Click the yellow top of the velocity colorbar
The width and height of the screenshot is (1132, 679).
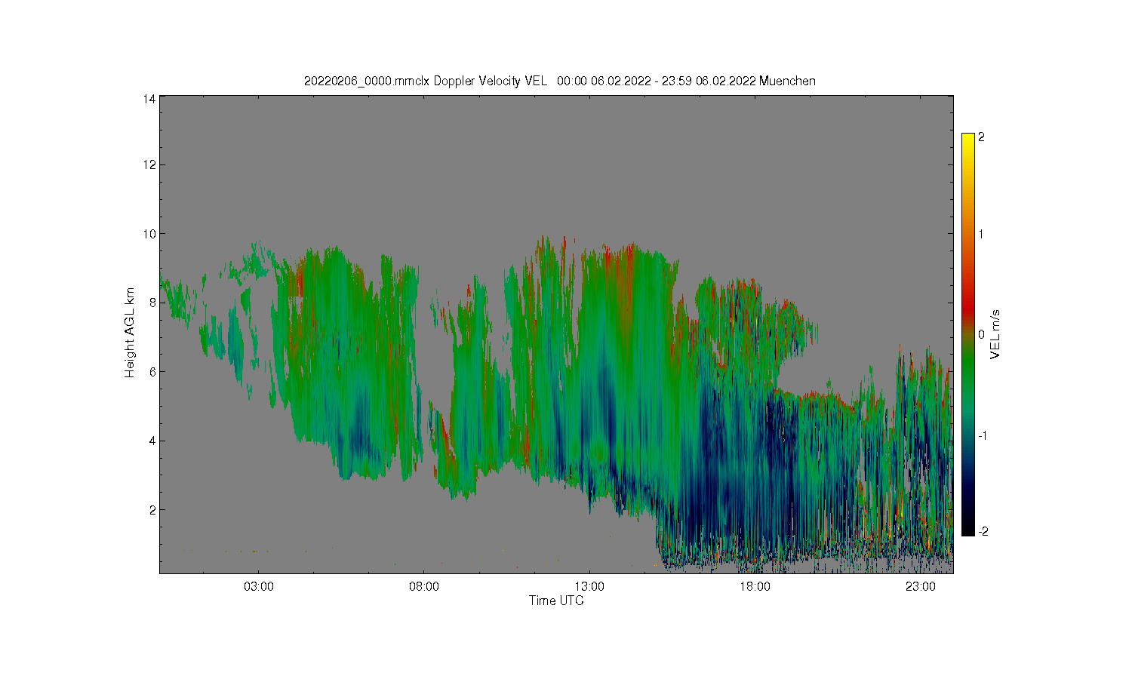pos(967,139)
